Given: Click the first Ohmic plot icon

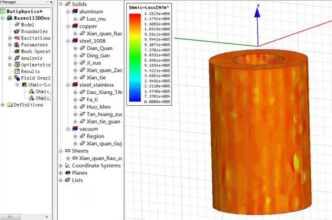Looking at the screenshot, I should [x=31, y=91].
